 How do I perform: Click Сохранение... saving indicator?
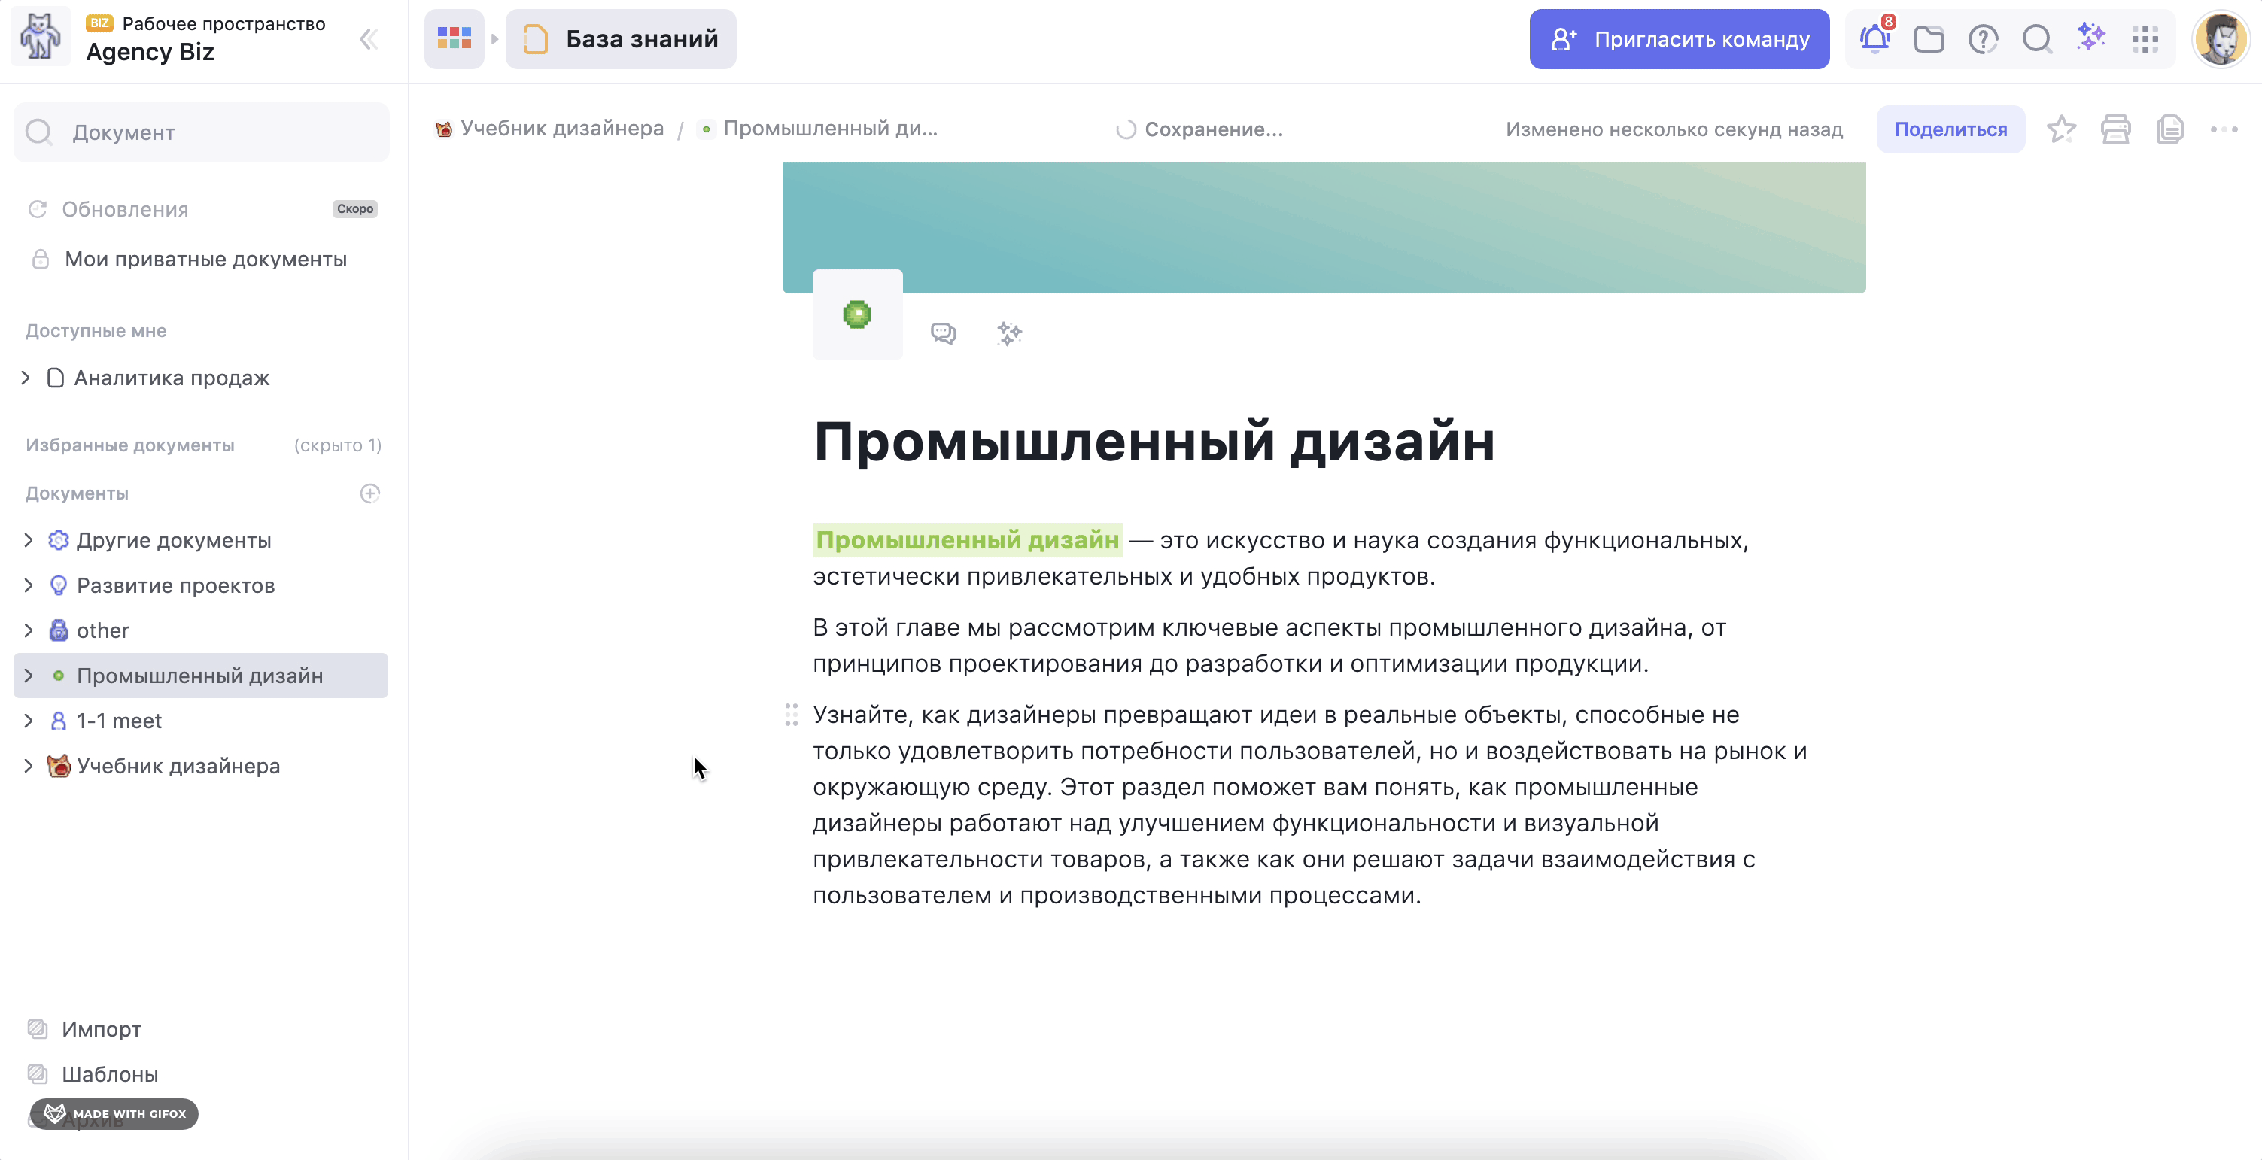click(x=1199, y=129)
